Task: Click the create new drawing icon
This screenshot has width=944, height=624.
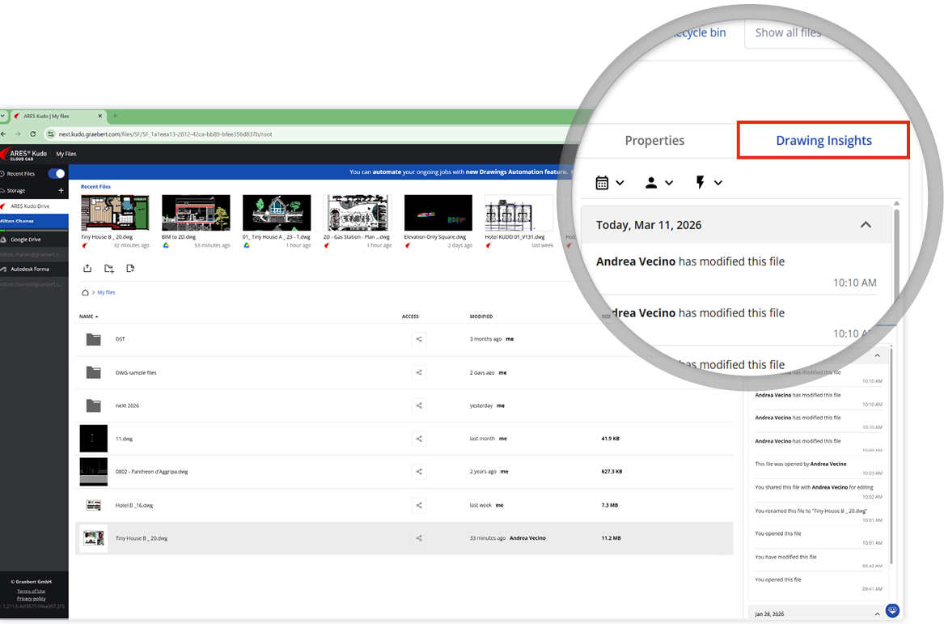Action: pyautogui.click(x=130, y=269)
